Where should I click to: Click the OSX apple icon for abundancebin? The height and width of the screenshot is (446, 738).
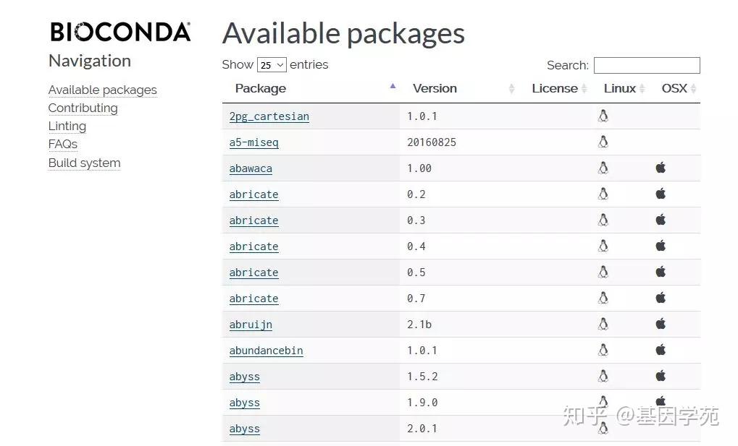661,350
